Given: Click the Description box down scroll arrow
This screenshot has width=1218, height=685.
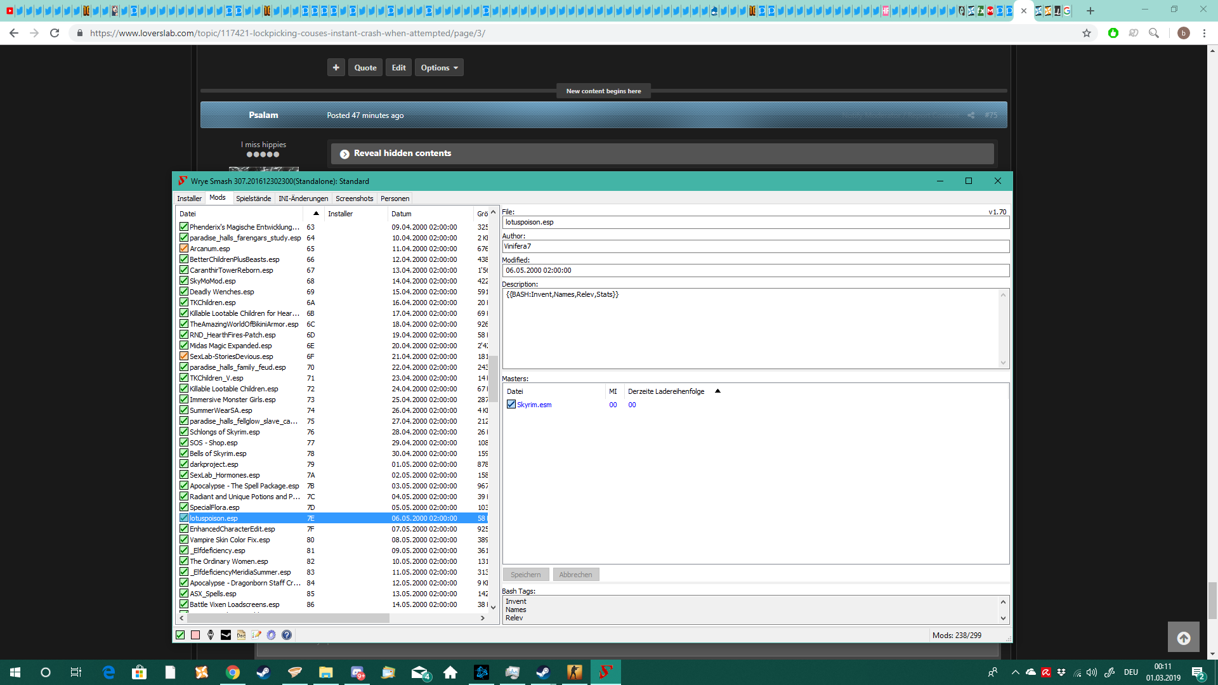Looking at the screenshot, I should pyautogui.click(x=1003, y=363).
